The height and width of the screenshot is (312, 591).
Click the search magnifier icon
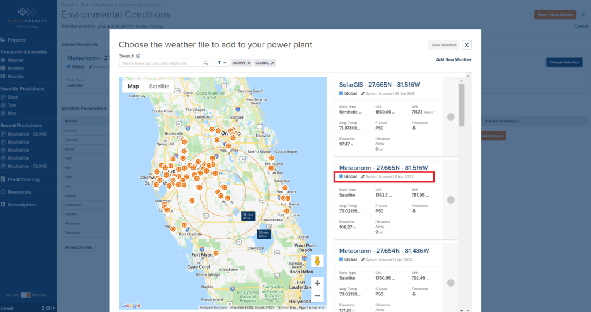[x=206, y=63]
